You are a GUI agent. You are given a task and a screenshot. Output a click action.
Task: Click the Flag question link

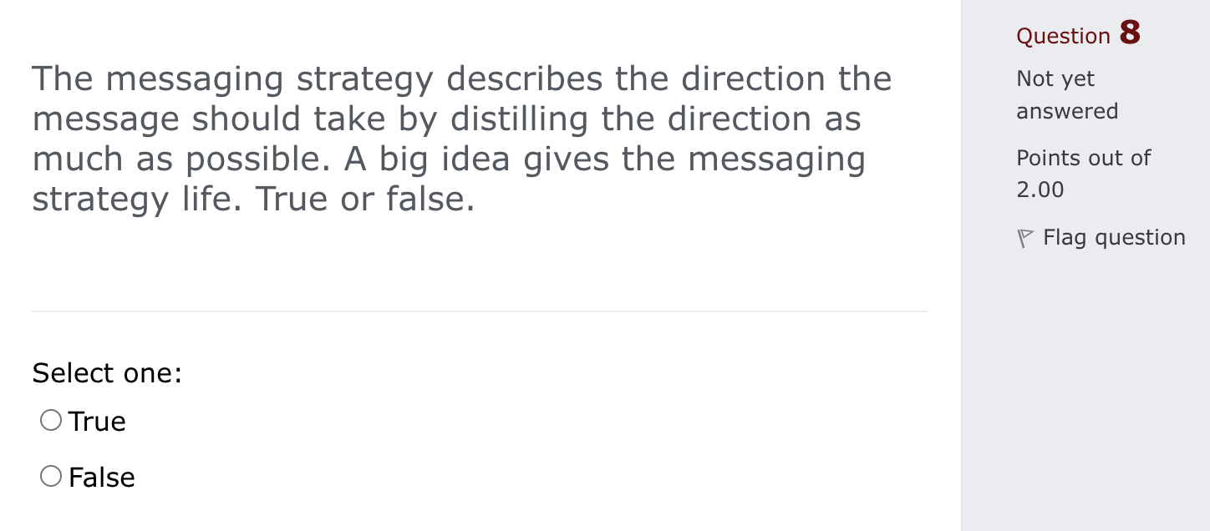tap(1114, 238)
